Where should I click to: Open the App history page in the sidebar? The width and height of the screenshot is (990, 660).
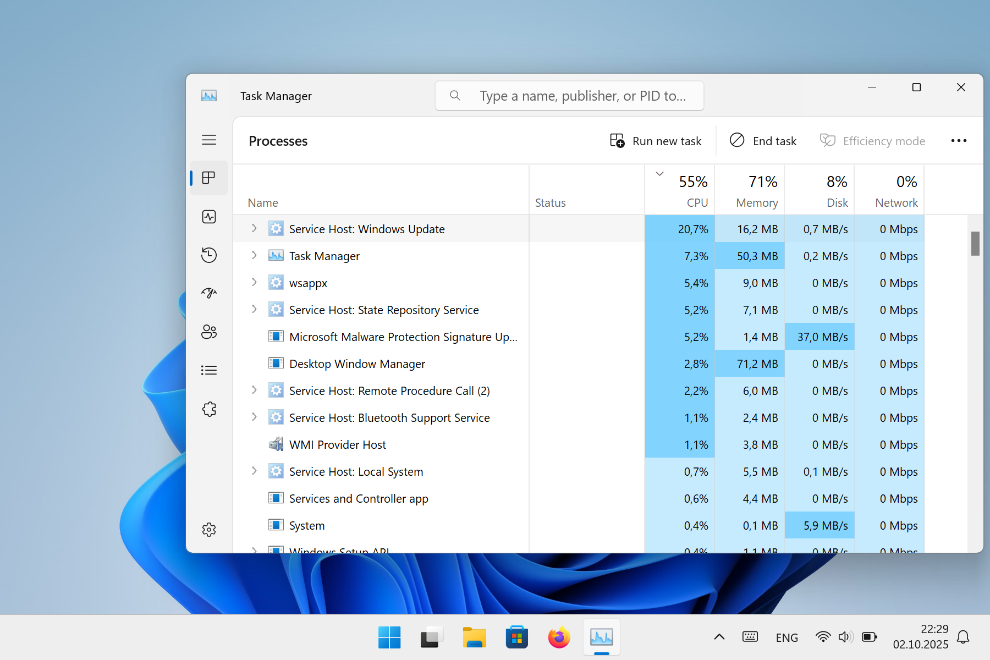pyautogui.click(x=209, y=255)
